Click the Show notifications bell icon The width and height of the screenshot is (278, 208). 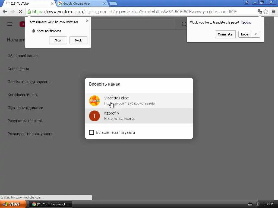click(34, 31)
